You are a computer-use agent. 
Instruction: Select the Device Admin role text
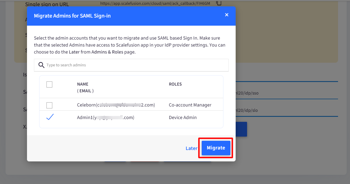coord(183,118)
